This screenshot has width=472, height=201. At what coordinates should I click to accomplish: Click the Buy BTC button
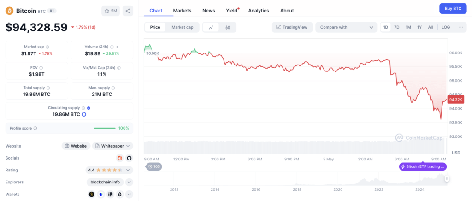(x=453, y=8)
